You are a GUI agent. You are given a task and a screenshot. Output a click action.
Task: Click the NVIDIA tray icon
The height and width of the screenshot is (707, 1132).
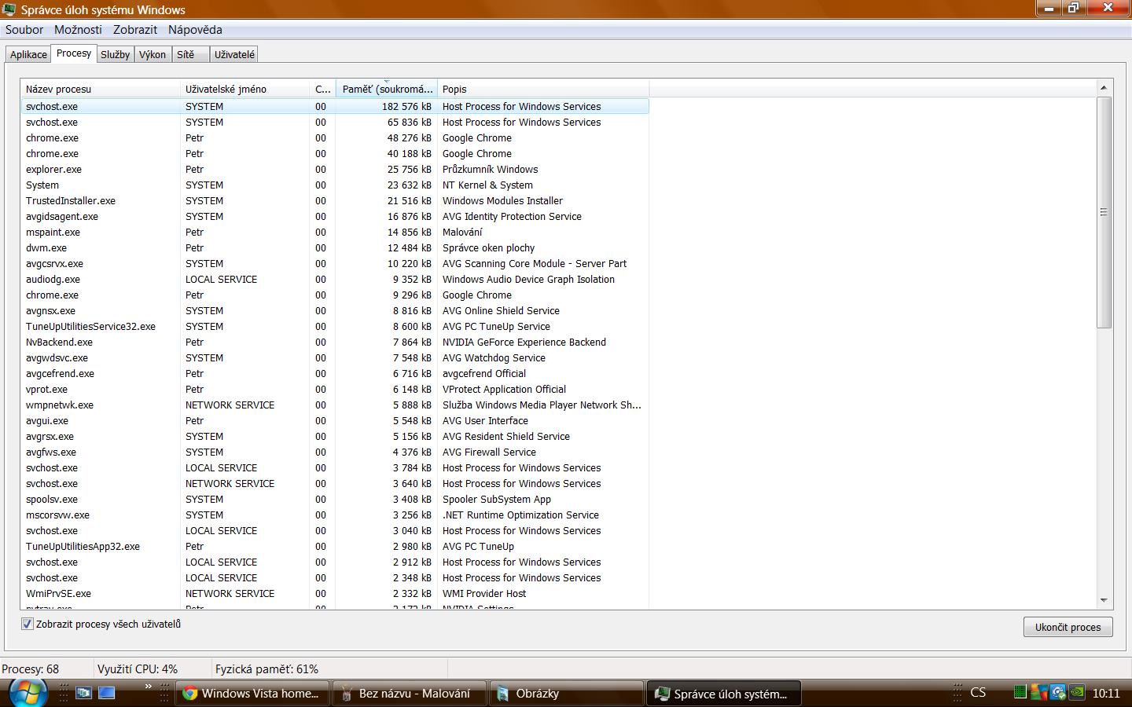click(1078, 693)
